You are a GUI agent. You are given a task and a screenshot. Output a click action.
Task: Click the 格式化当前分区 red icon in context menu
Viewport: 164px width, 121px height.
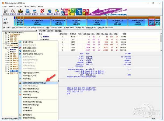coord(20,48)
